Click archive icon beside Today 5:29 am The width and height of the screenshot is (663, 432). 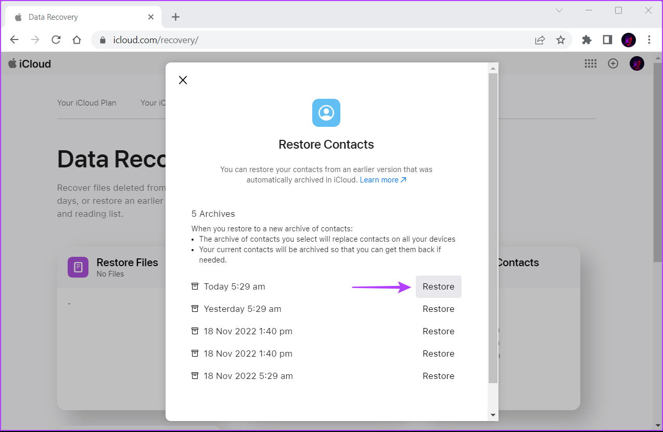195,286
